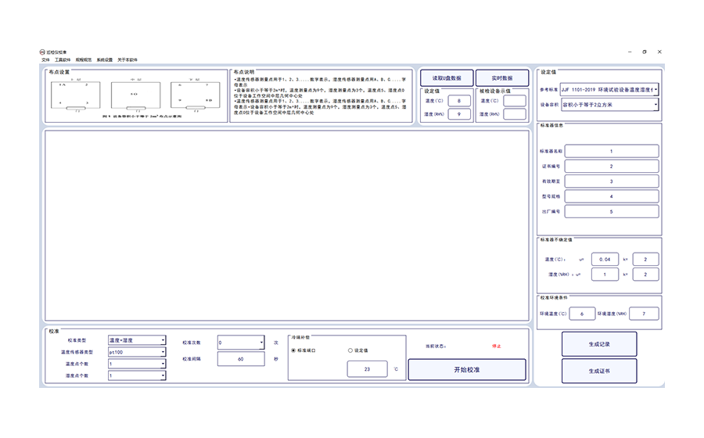704x438 pixels.
Task: Open the 文件 menu
Action: click(x=45, y=59)
